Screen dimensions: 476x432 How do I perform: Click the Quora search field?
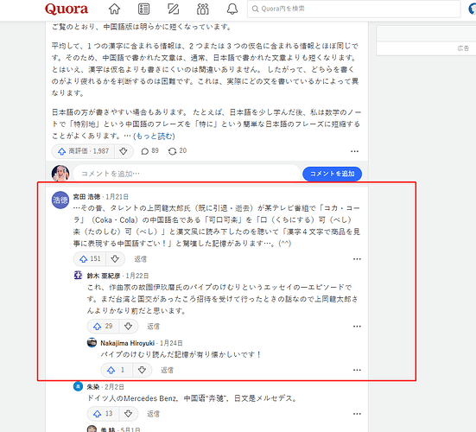354,9
